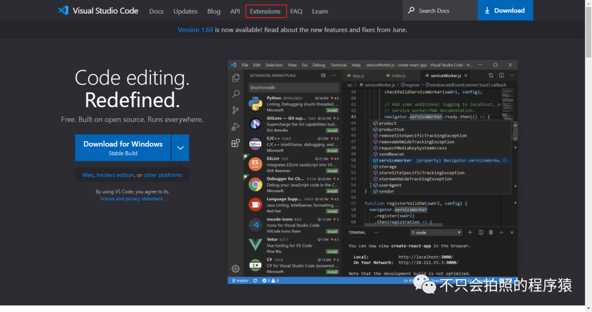Click the blue Download button in the header

pyautogui.click(x=505, y=10)
